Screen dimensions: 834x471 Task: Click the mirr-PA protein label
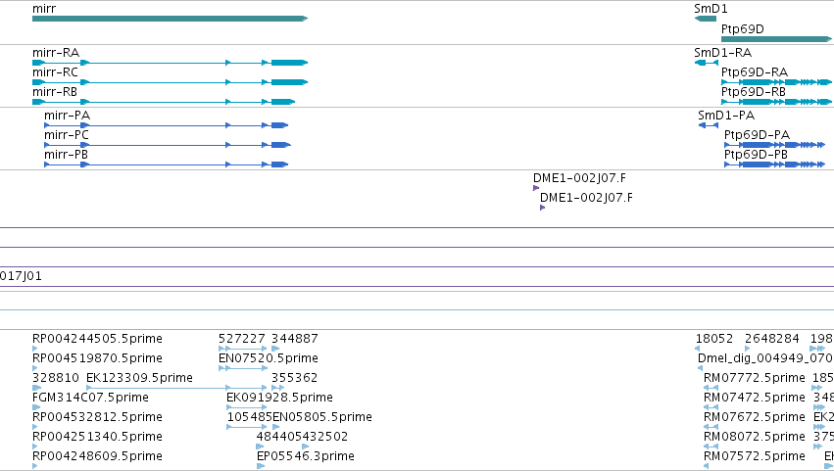coord(67,116)
